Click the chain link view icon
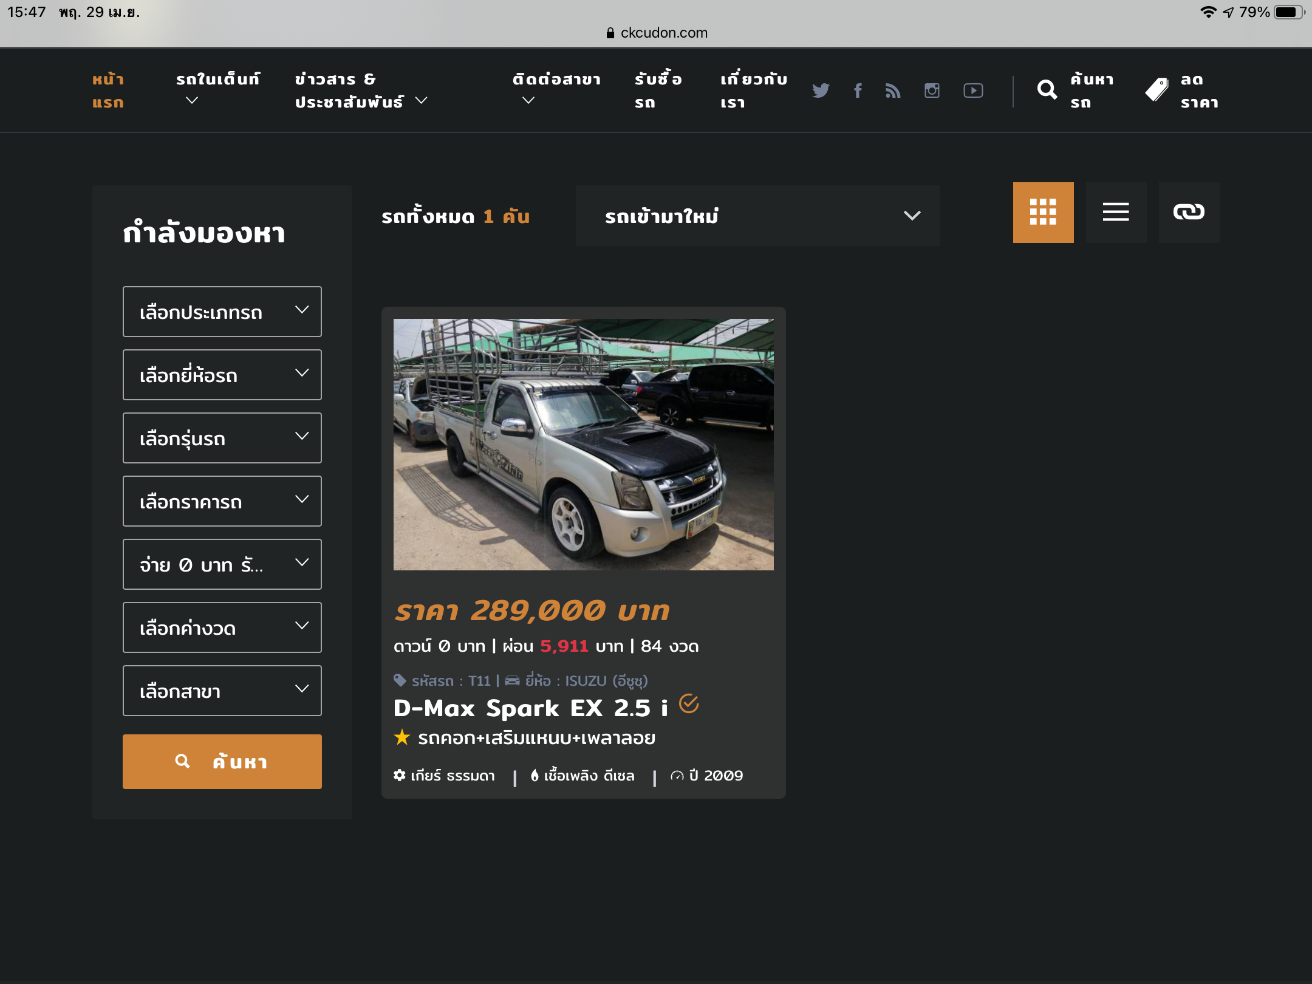 click(1189, 213)
